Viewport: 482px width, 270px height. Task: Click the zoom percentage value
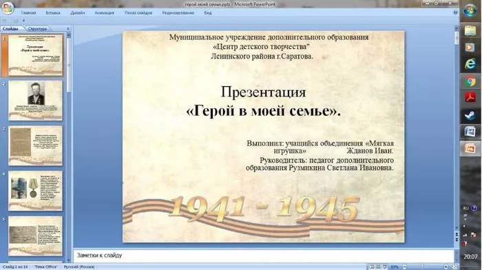click(395, 267)
